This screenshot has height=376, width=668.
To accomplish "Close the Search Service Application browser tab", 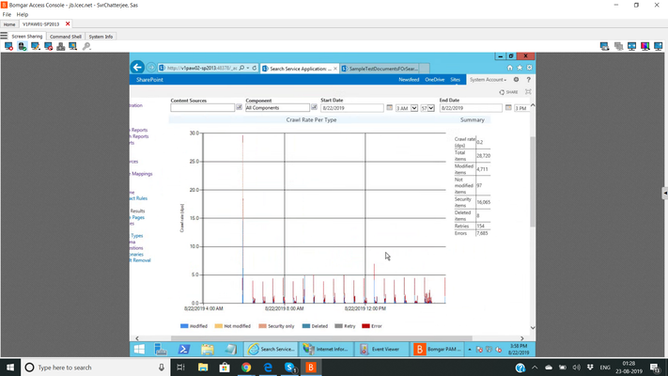I will pyautogui.click(x=335, y=69).
